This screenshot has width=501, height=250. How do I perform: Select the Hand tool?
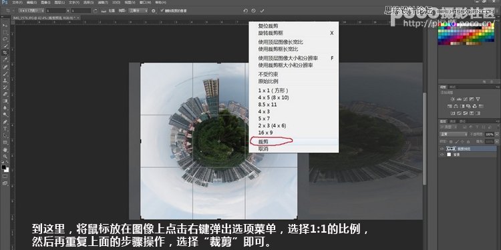5,149
